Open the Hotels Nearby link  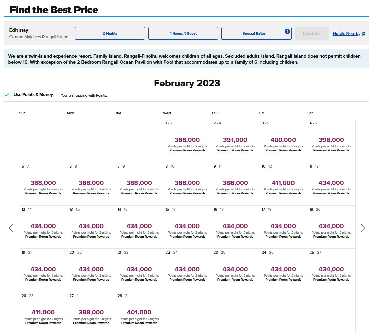(346, 34)
